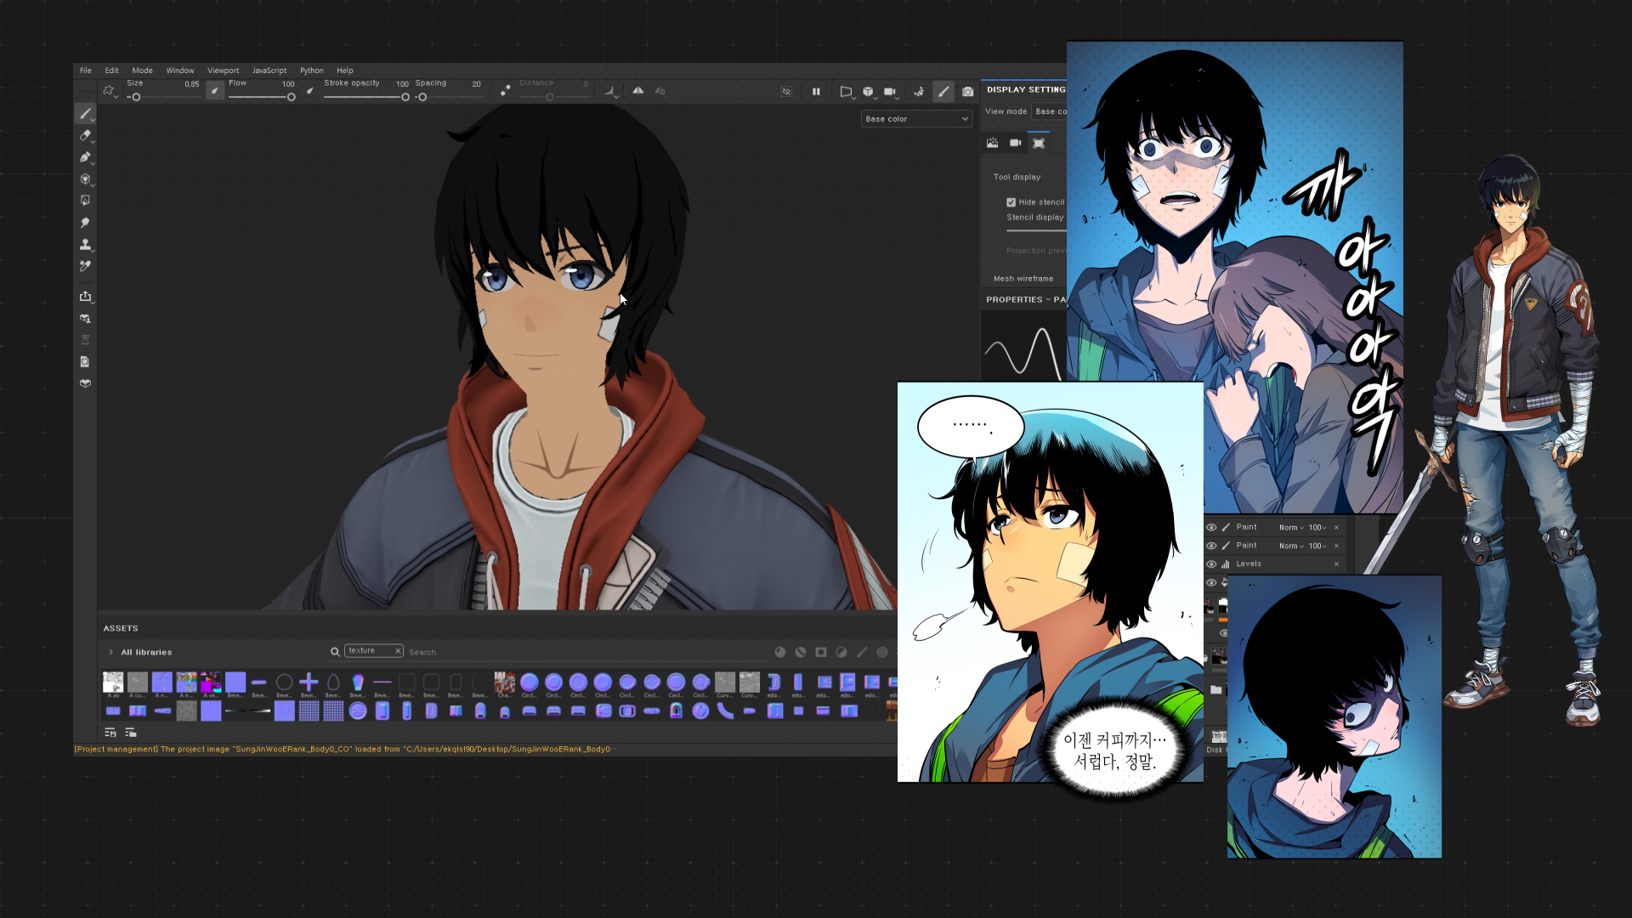Open opacity dropdown of top Paint layer

(1317, 527)
